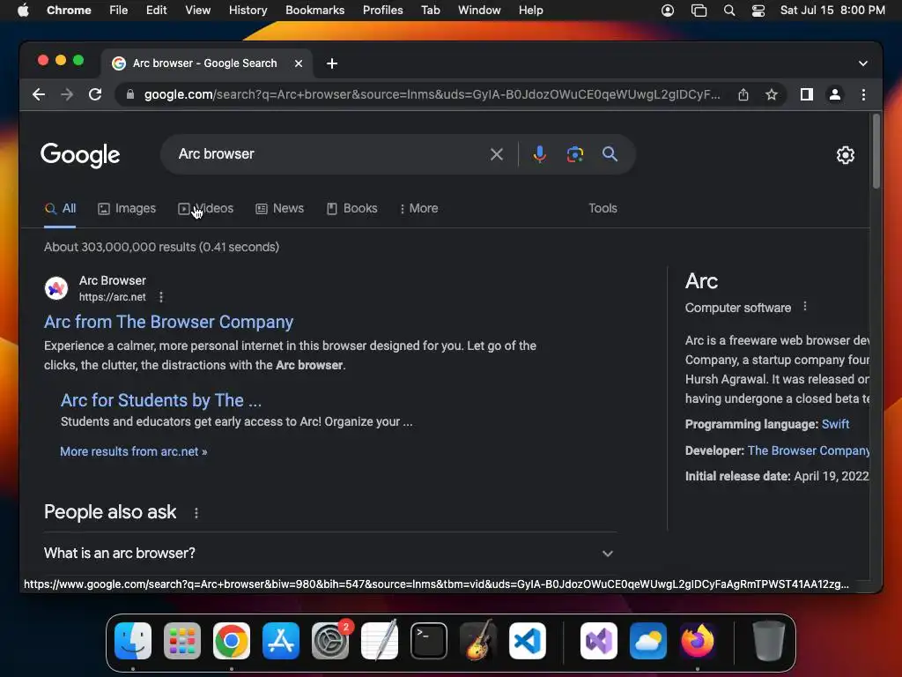
Task: Launch Terminal from the Dock
Action: (429, 641)
